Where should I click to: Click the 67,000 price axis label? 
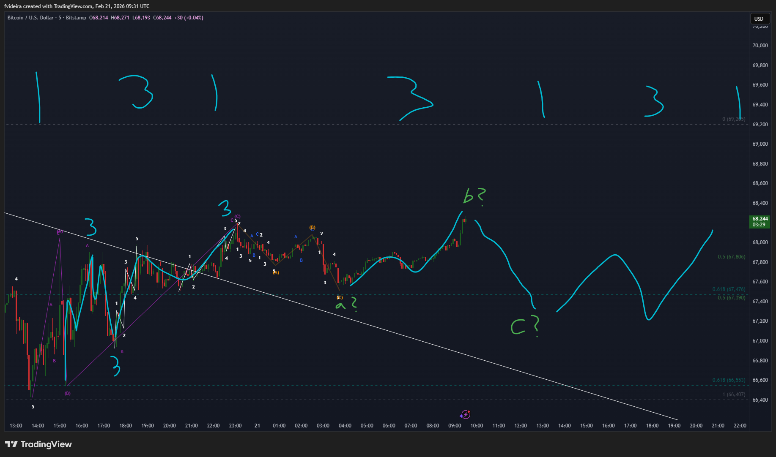(x=760, y=341)
